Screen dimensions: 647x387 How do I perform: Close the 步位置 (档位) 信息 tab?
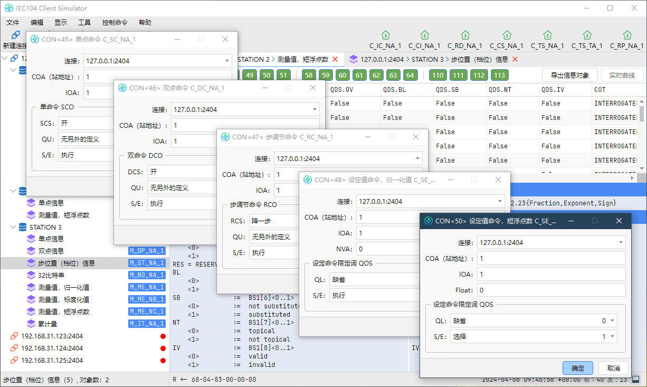(515, 60)
